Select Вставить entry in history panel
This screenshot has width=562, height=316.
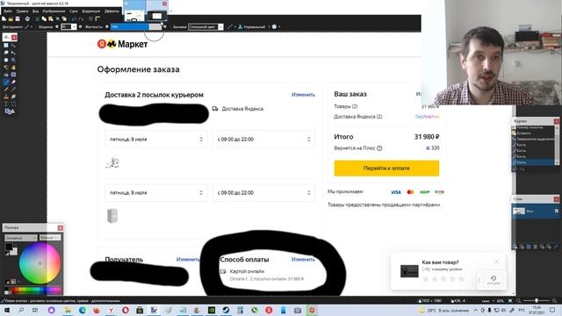[x=534, y=133]
